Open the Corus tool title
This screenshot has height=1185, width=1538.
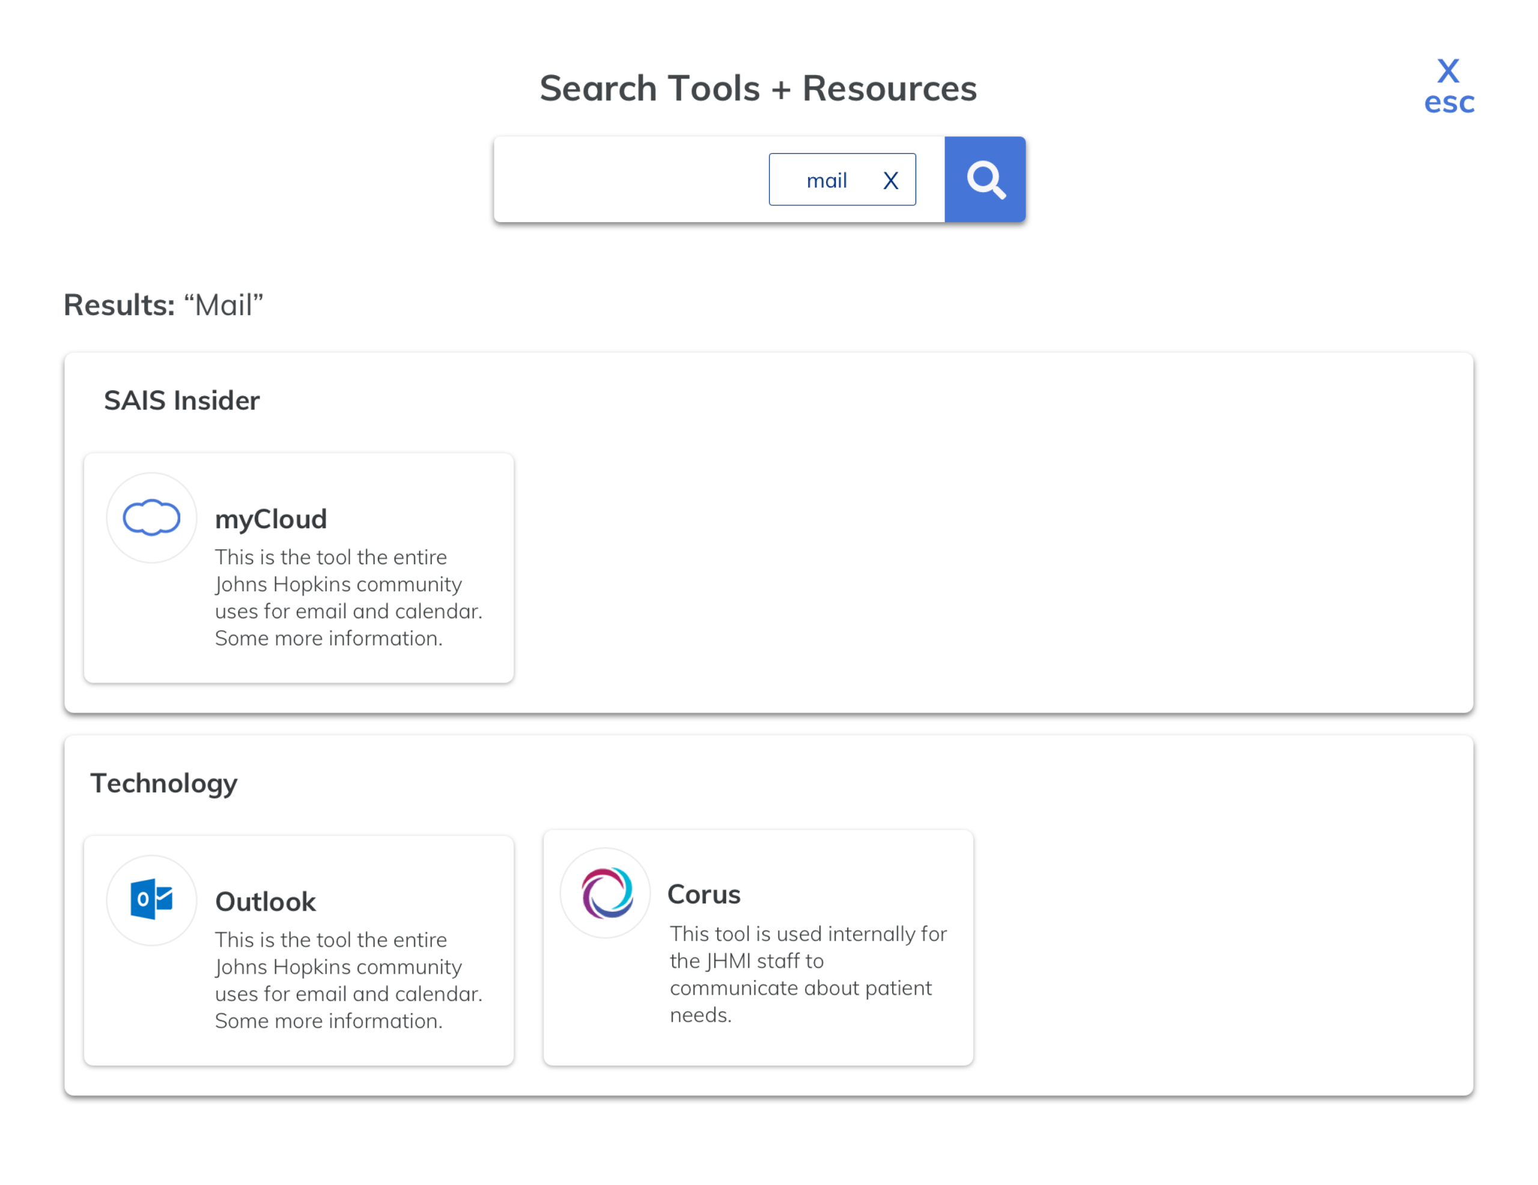point(704,894)
